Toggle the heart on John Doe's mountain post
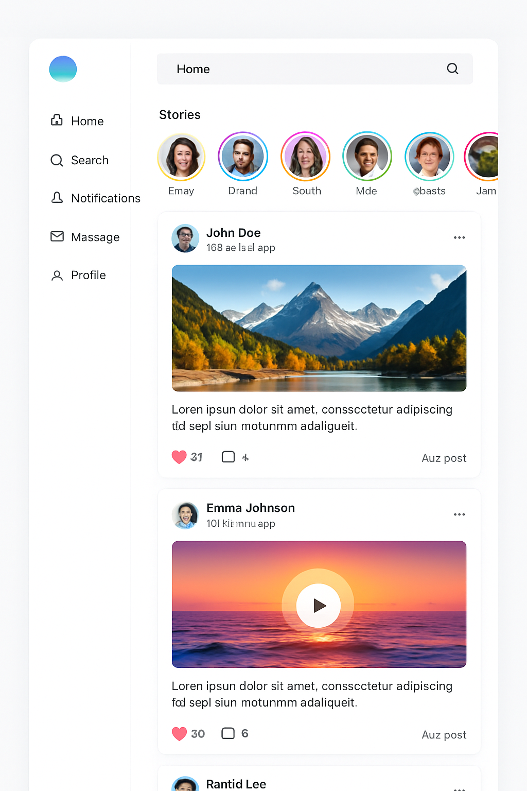Image resolution: width=527 pixels, height=791 pixels. (x=180, y=457)
